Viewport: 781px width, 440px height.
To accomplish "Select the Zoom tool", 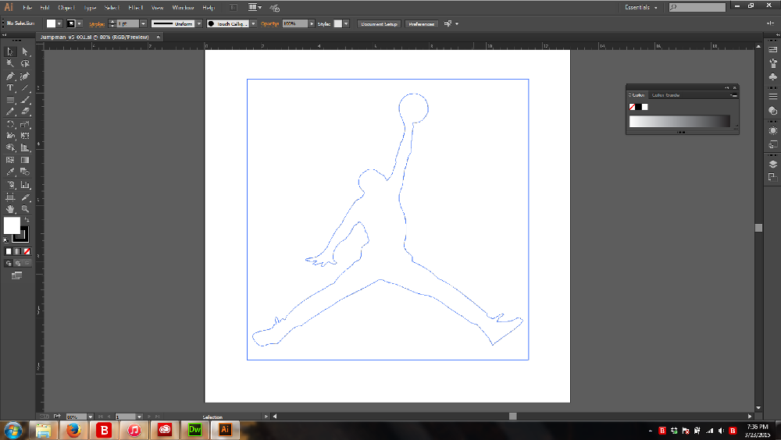I will pos(25,209).
